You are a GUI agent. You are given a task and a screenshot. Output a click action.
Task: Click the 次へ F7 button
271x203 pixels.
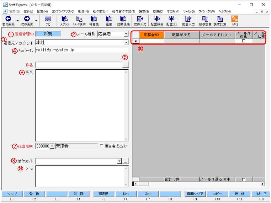(x=148, y=194)
